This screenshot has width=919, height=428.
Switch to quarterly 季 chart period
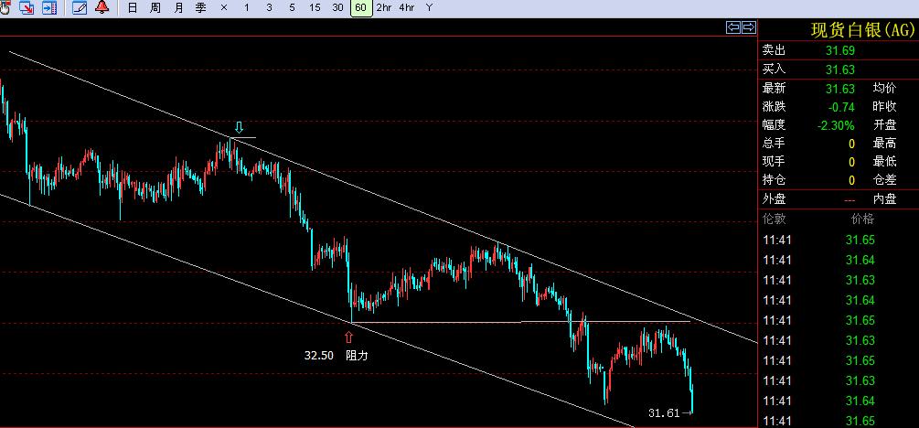pyautogui.click(x=200, y=7)
